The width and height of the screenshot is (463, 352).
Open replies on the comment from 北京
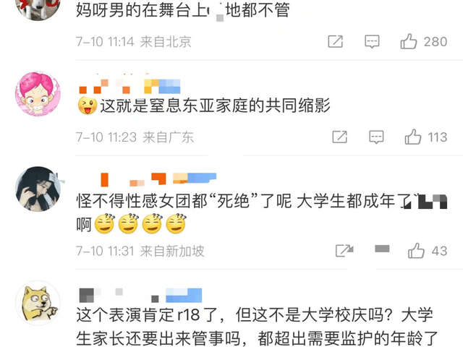372,42
